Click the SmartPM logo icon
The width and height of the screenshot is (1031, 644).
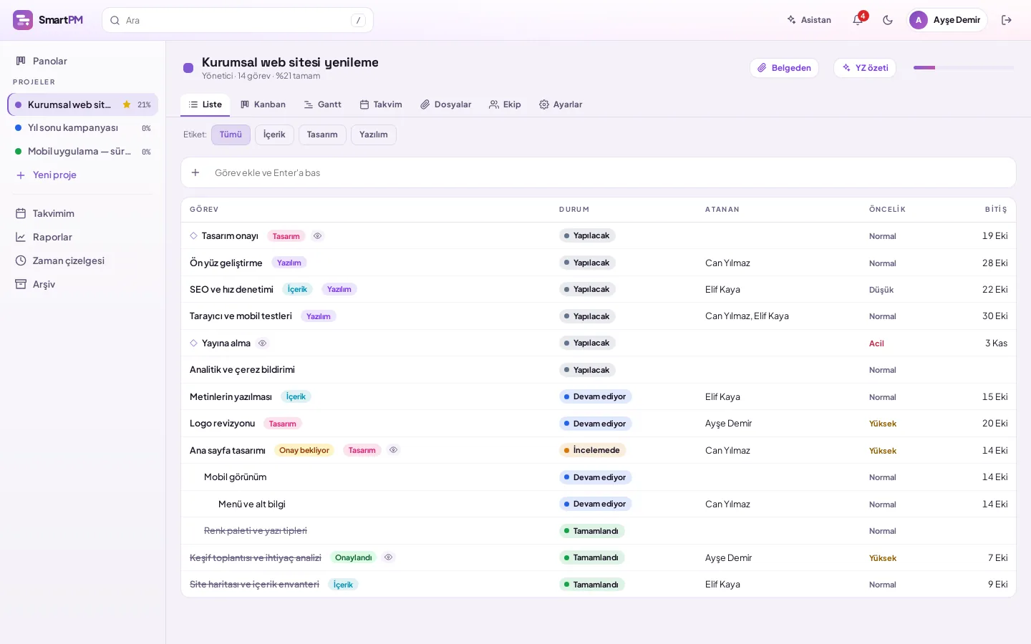(x=23, y=20)
